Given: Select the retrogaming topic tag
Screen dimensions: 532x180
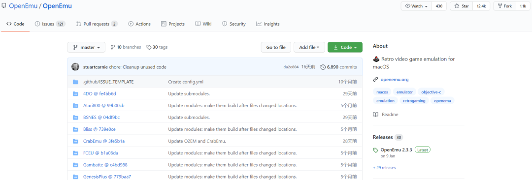Looking at the screenshot, I should (414, 101).
